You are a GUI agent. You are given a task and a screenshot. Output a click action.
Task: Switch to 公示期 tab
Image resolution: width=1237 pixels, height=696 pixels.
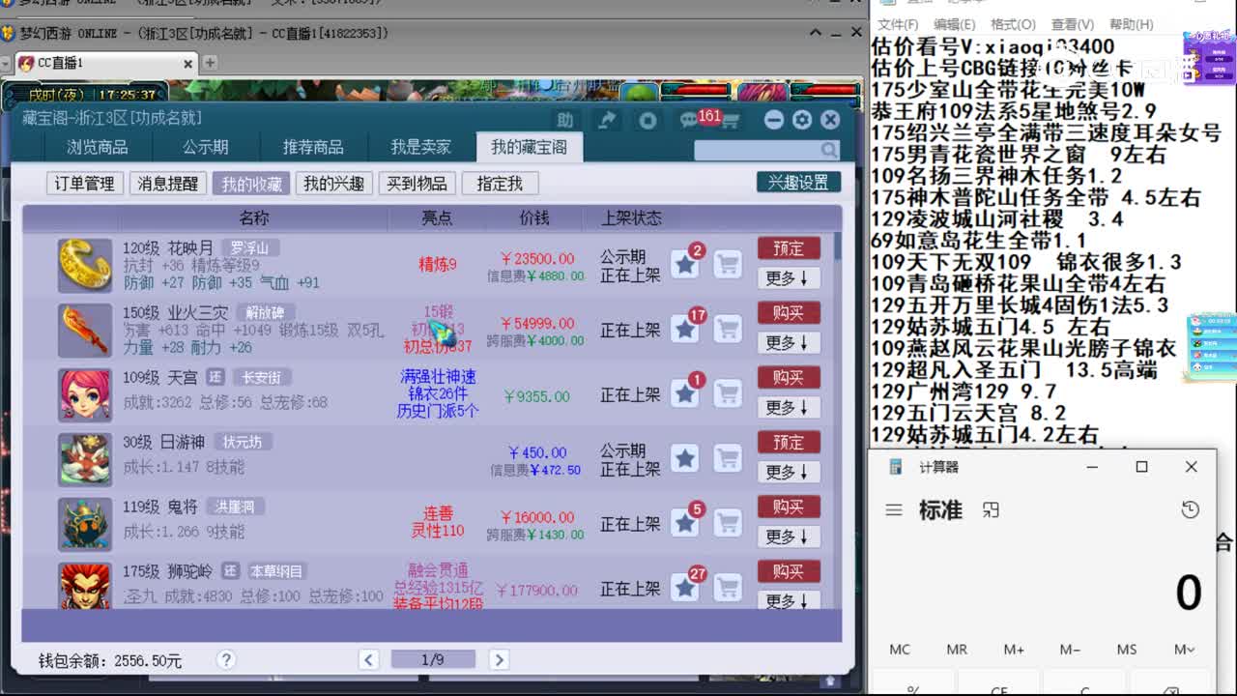coord(206,148)
